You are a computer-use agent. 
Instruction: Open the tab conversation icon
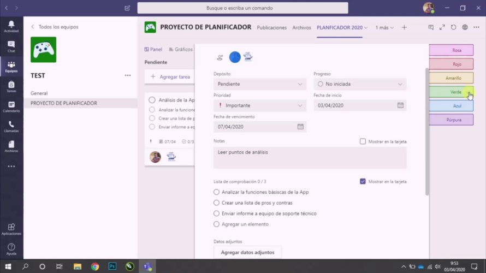coord(431,28)
